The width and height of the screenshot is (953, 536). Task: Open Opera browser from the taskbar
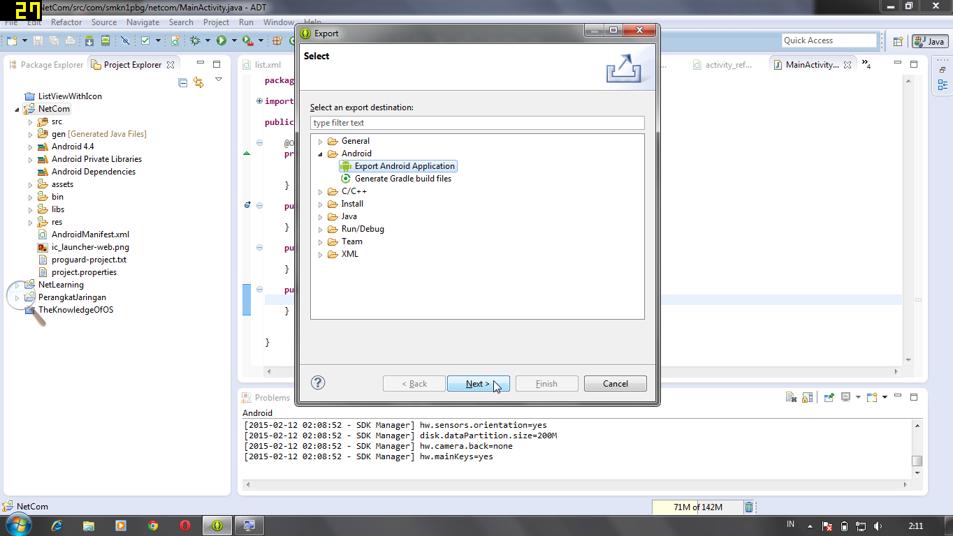coord(185,525)
